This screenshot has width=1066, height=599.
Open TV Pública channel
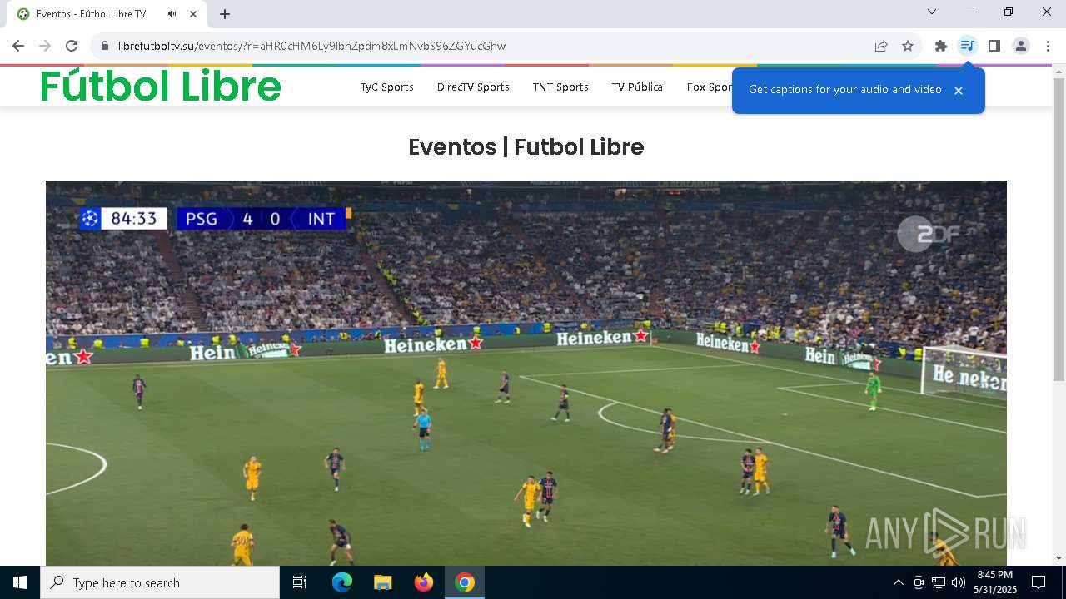click(x=637, y=87)
